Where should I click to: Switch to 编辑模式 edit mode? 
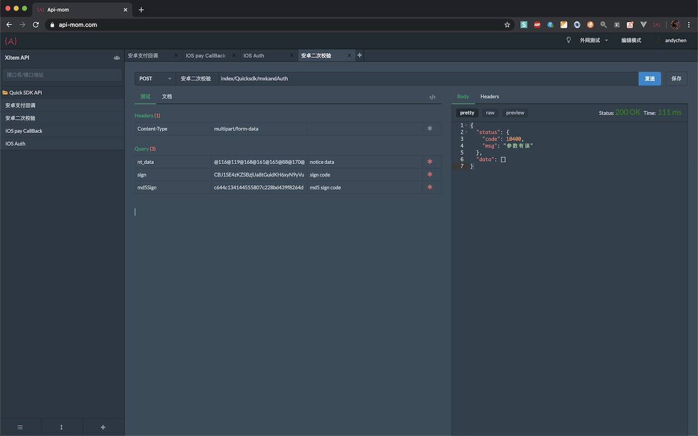tap(631, 40)
